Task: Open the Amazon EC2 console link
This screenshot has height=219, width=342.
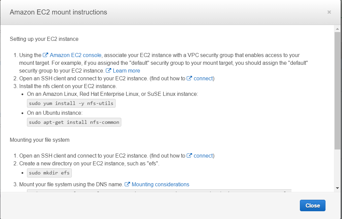Action: 75,55
